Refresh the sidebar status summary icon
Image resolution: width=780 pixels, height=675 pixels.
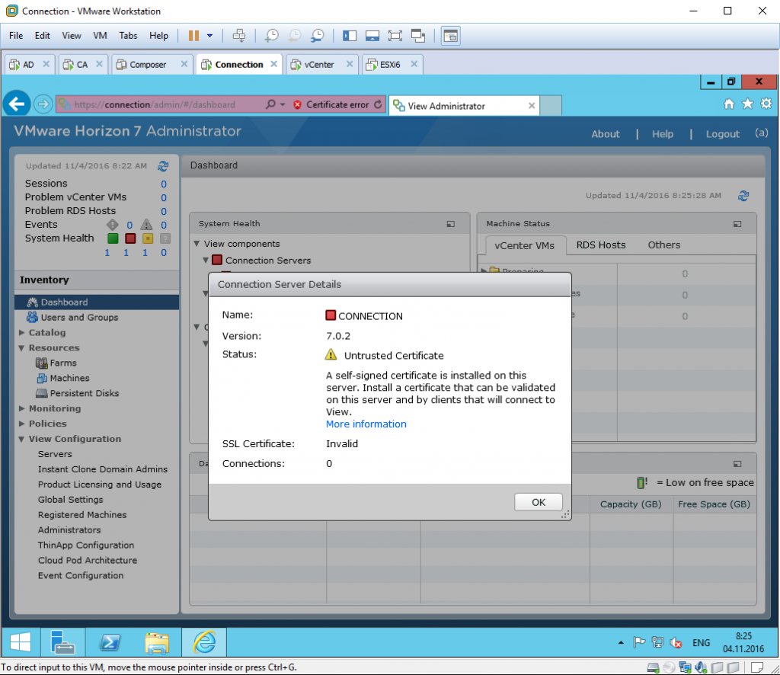tap(163, 165)
